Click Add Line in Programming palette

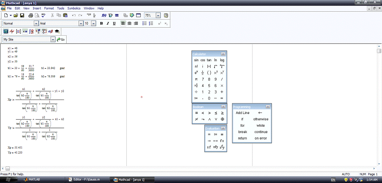[x=243, y=113]
